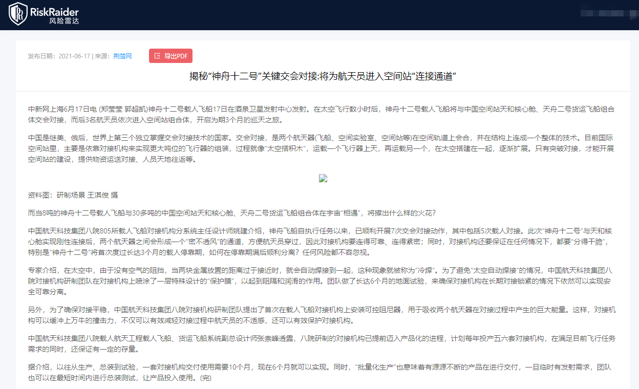
Task: Click the RiskRaider shield logo icon
Action: tap(18, 14)
